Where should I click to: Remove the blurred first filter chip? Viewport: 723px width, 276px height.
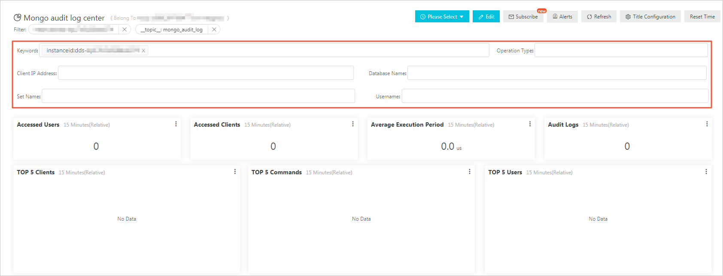point(125,29)
